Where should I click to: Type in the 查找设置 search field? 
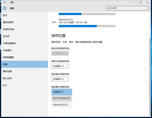pos(125,8)
